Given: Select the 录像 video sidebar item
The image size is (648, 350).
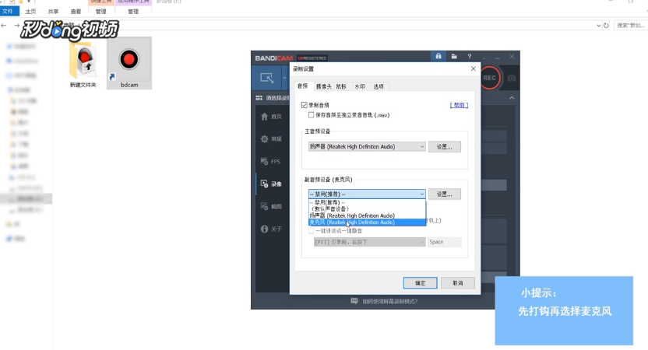Looking at the screenshot, I should tap(271, 184).
